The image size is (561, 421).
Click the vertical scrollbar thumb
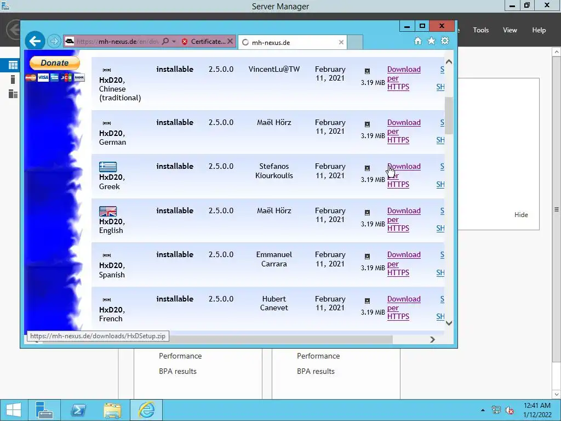coord(449,115)
